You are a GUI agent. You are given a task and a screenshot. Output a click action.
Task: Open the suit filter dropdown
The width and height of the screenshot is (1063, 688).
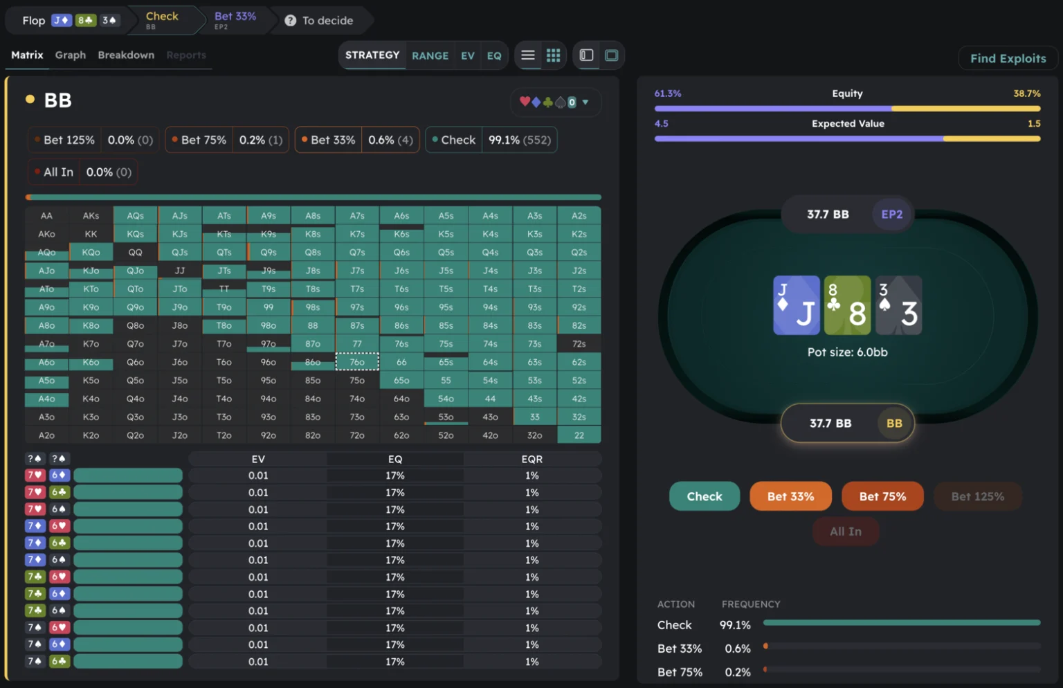(x=556, y=102)
